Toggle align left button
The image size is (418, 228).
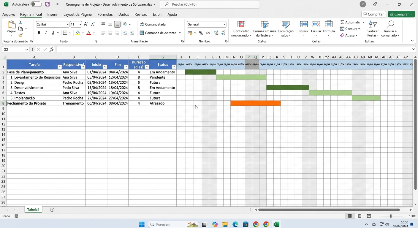click(x=103, y=33)
